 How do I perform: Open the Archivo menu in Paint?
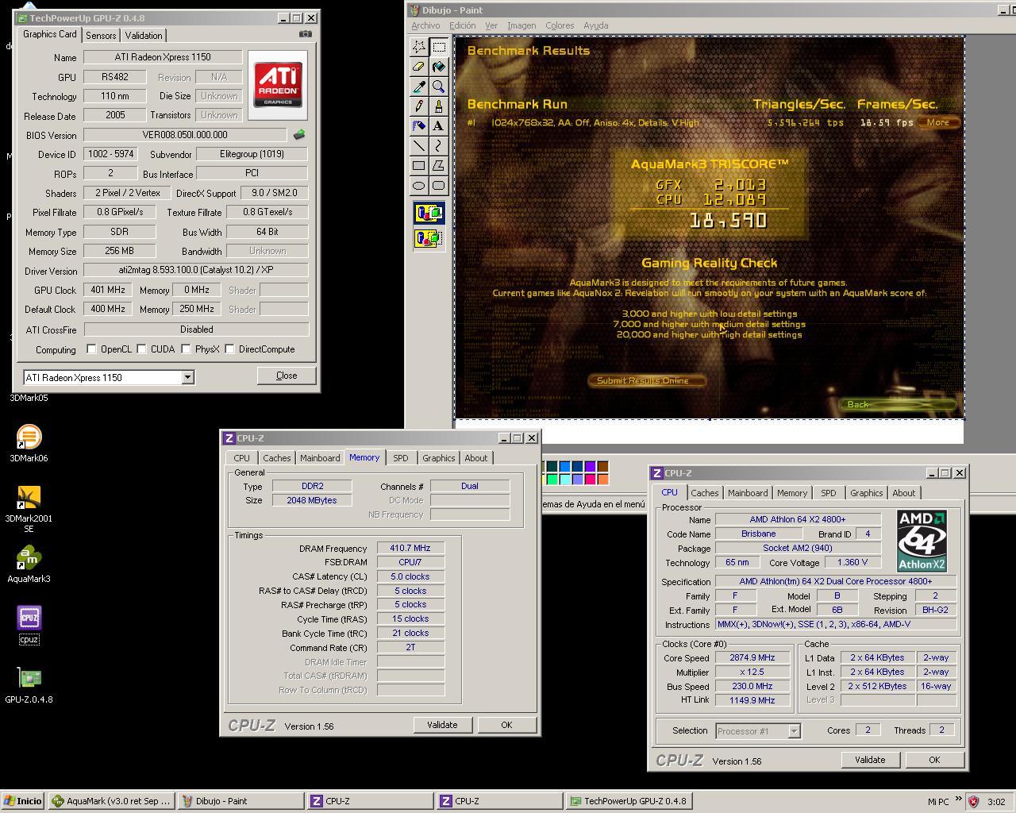pos(425,25)
